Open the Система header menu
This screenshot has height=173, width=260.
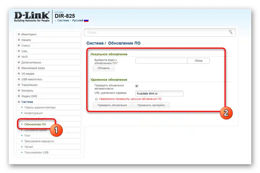coord(63,21)
